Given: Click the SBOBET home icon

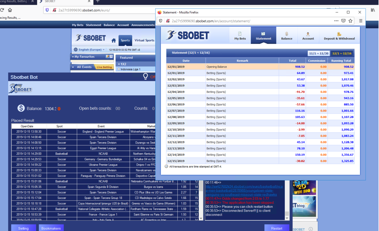Looking at the screenshot, I should 114,40.
